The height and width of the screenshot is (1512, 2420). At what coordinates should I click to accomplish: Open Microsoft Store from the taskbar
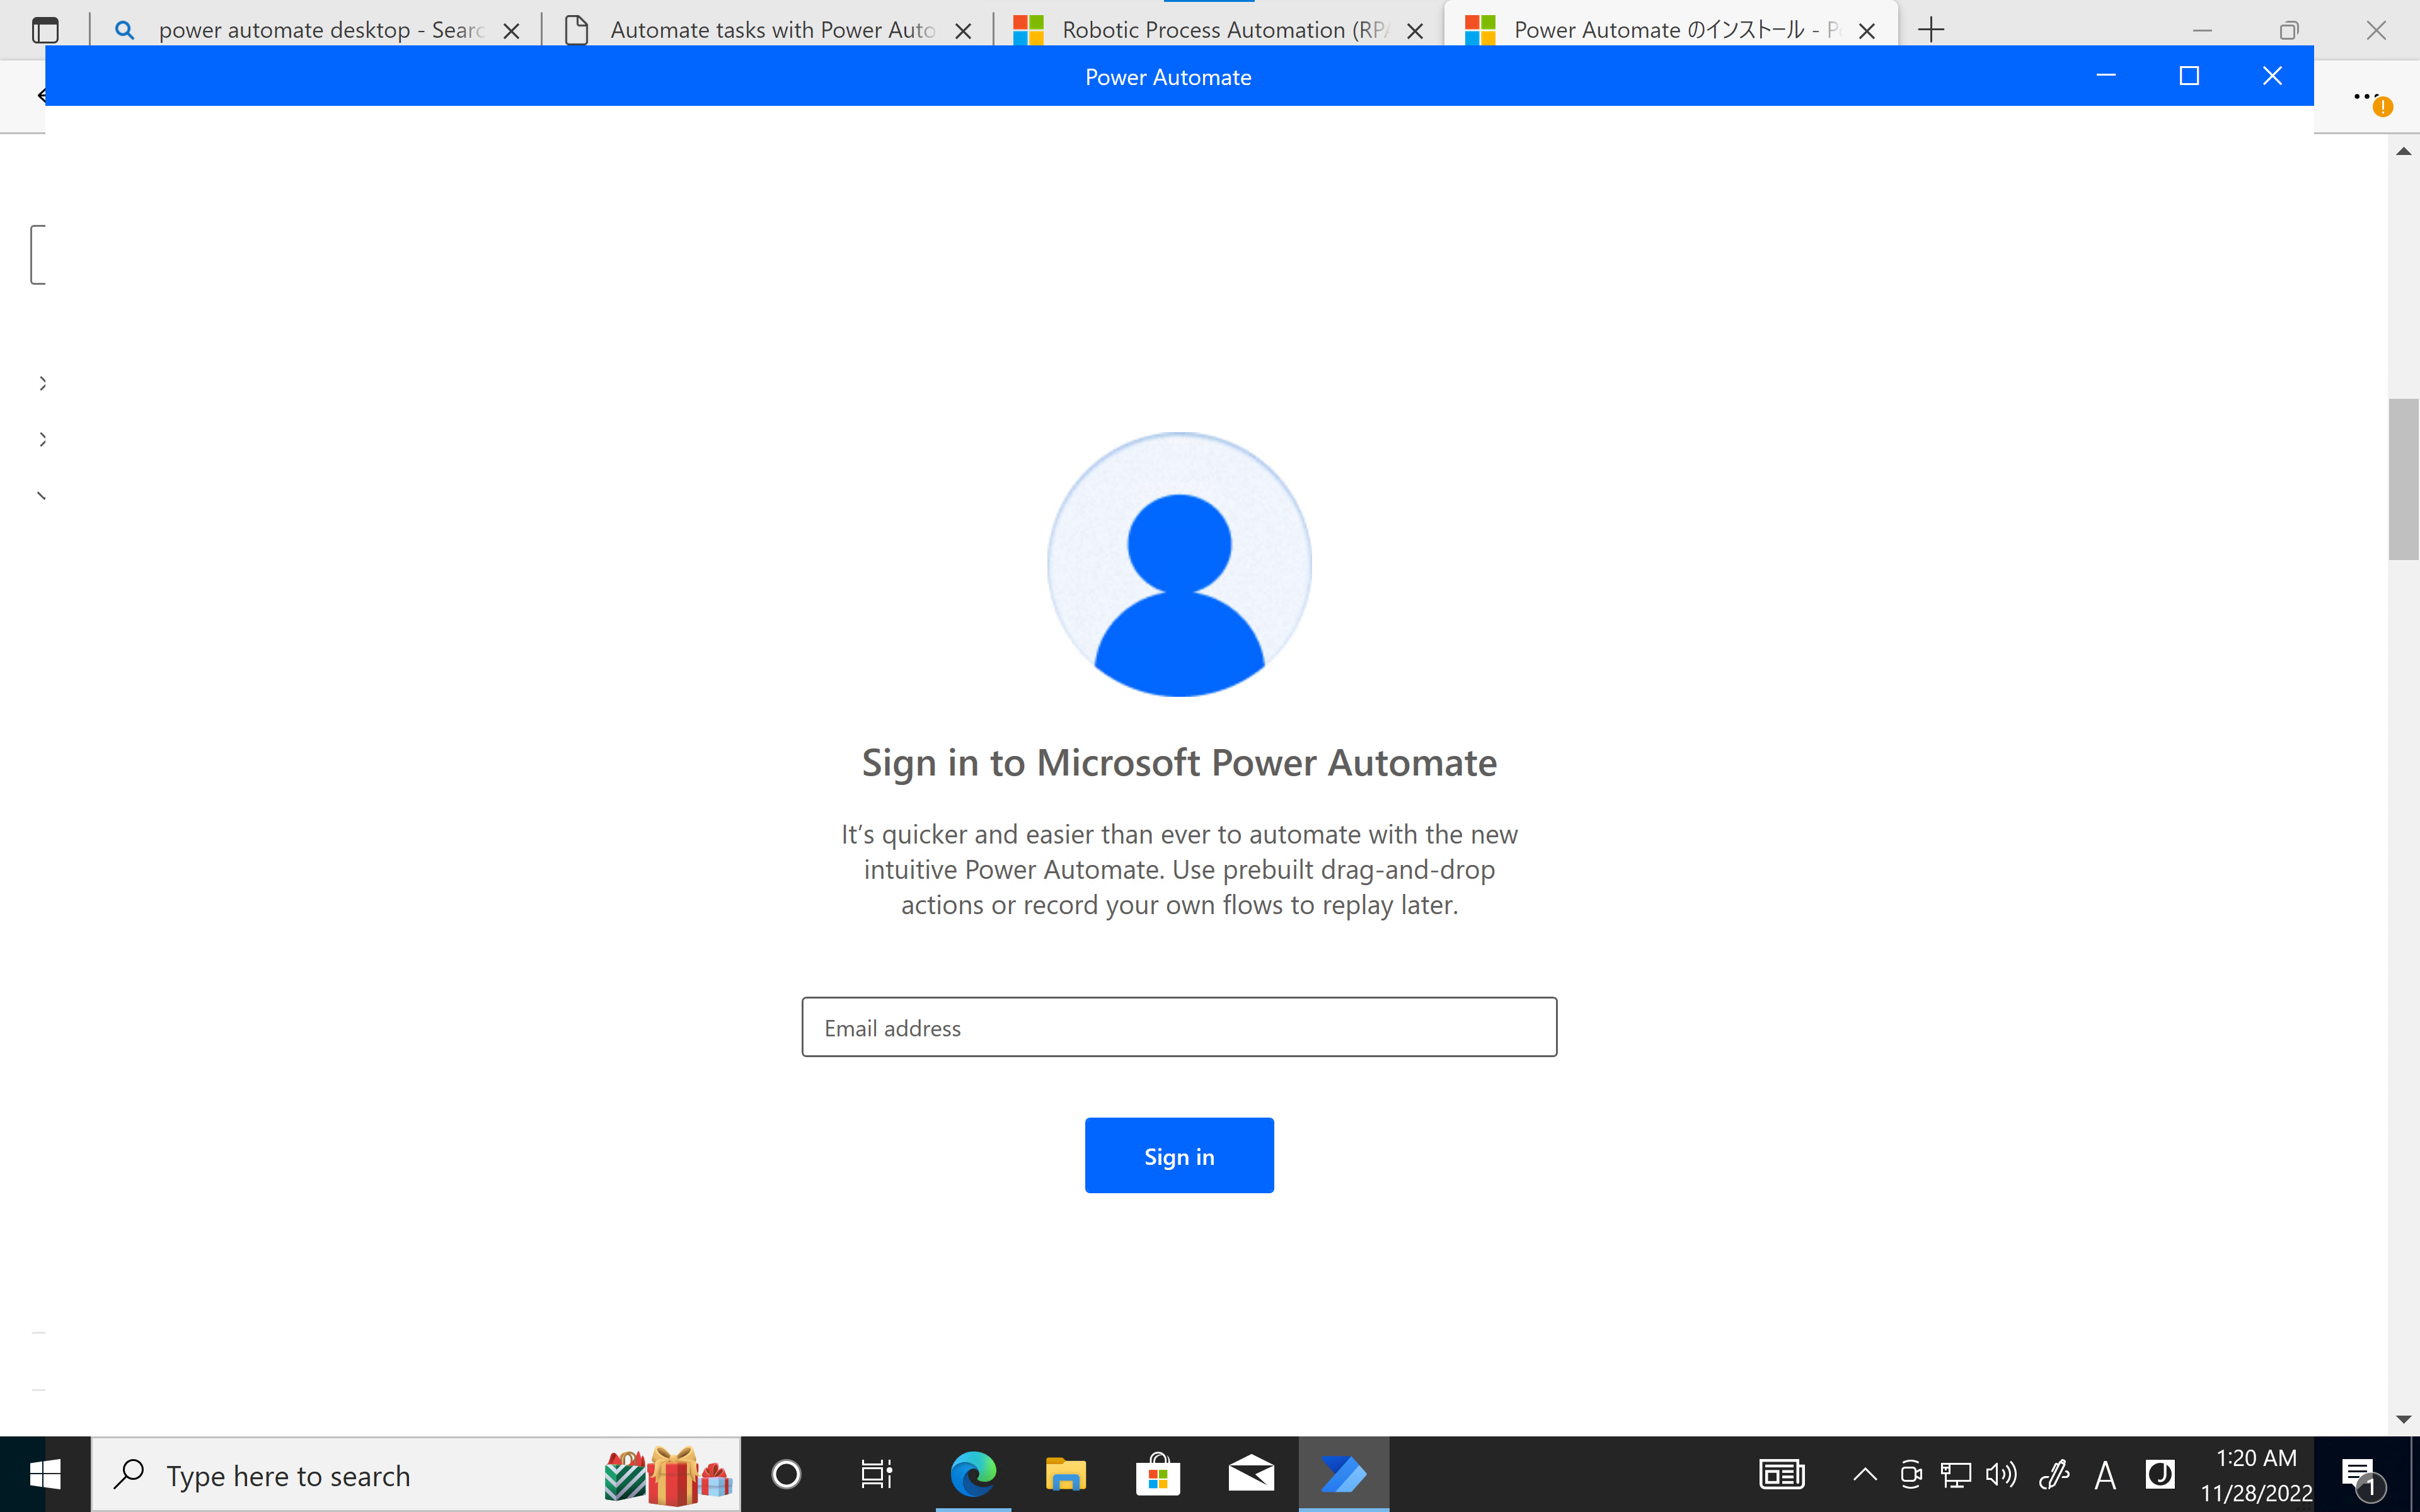(1157, 1474)
